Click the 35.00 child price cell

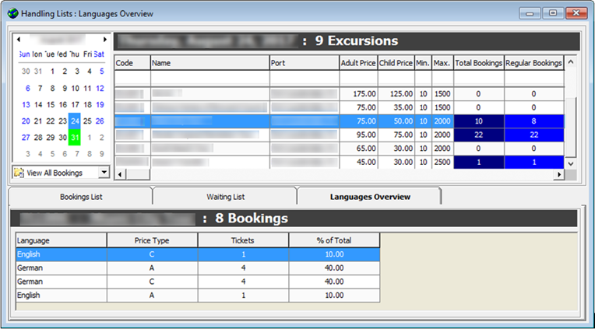click(396, 107)
